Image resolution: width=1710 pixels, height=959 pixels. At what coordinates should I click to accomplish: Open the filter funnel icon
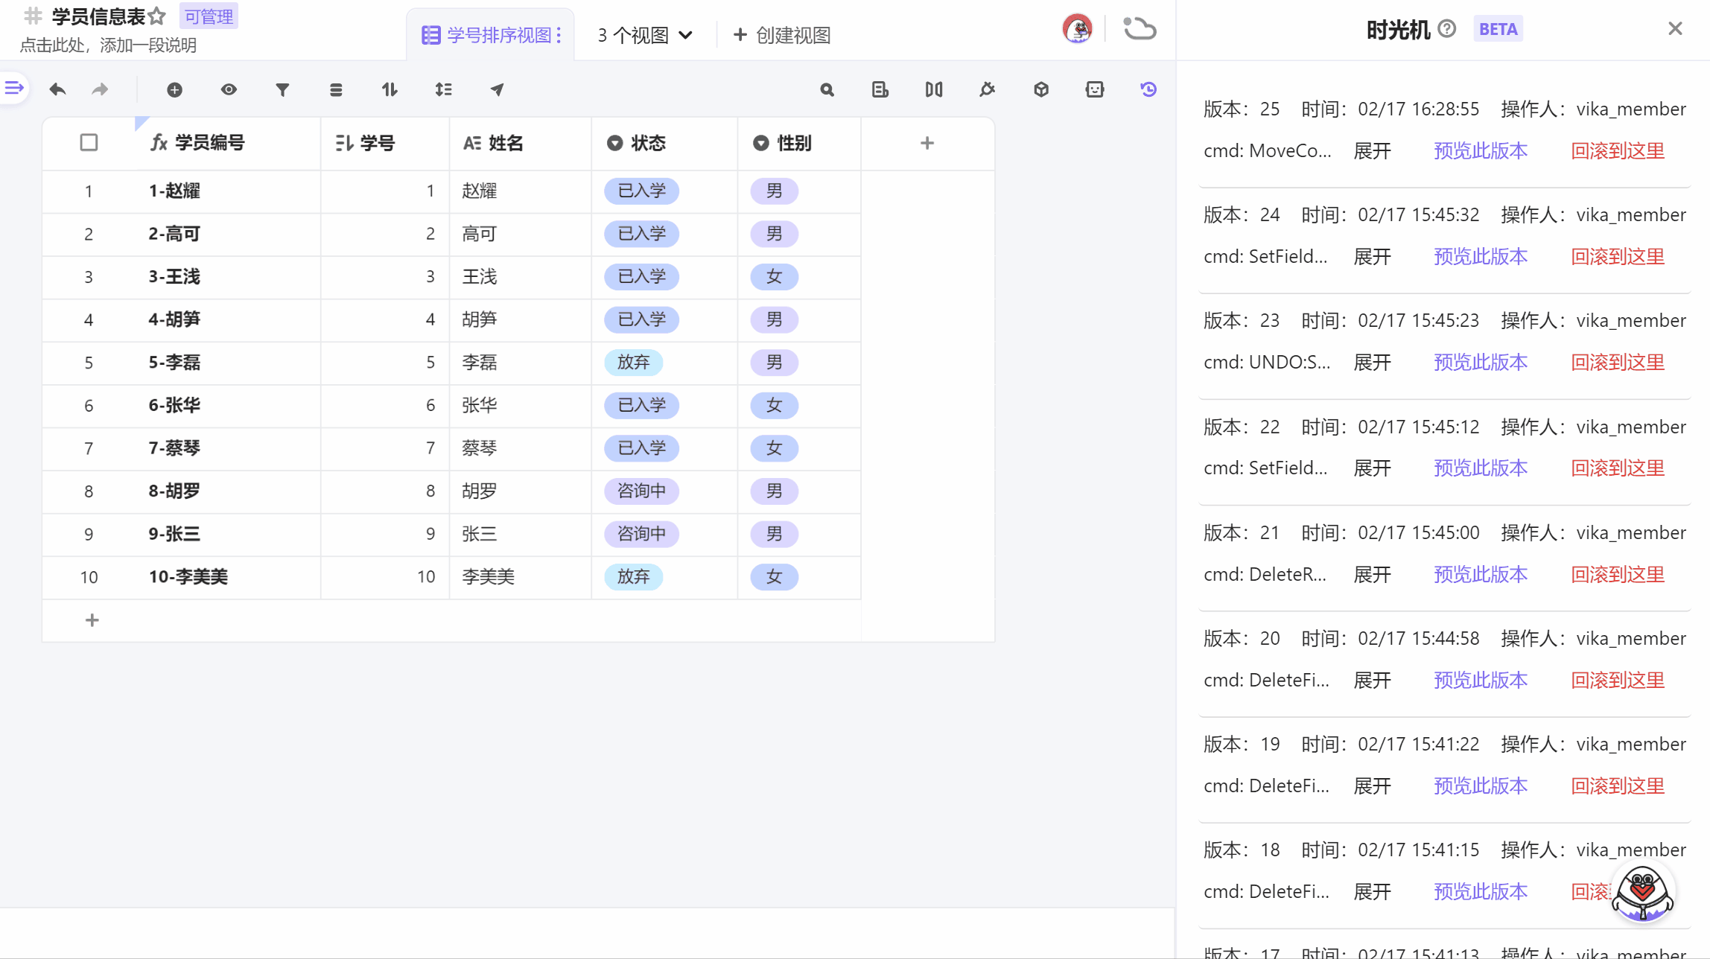pyautogui.click(x=282, y=89)
